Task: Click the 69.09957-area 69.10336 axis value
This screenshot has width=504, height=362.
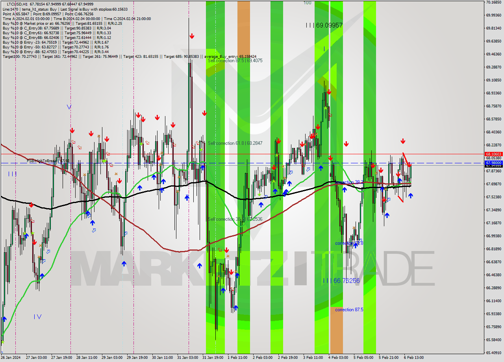Action: [494, 80]
